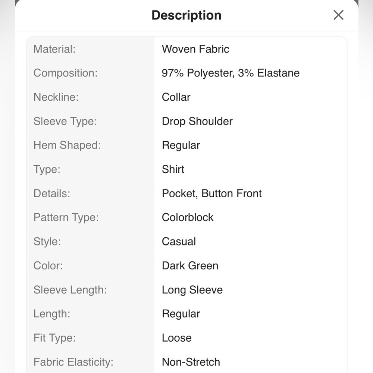Click Pocket, Button Front details text
The width and height of the screenshot is (373, 373).
click(x=212, y=193)
